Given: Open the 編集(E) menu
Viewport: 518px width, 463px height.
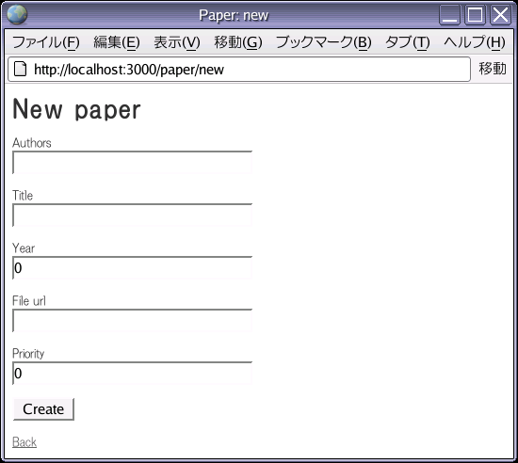Looking at the screenshot, I should coord(117,42).
